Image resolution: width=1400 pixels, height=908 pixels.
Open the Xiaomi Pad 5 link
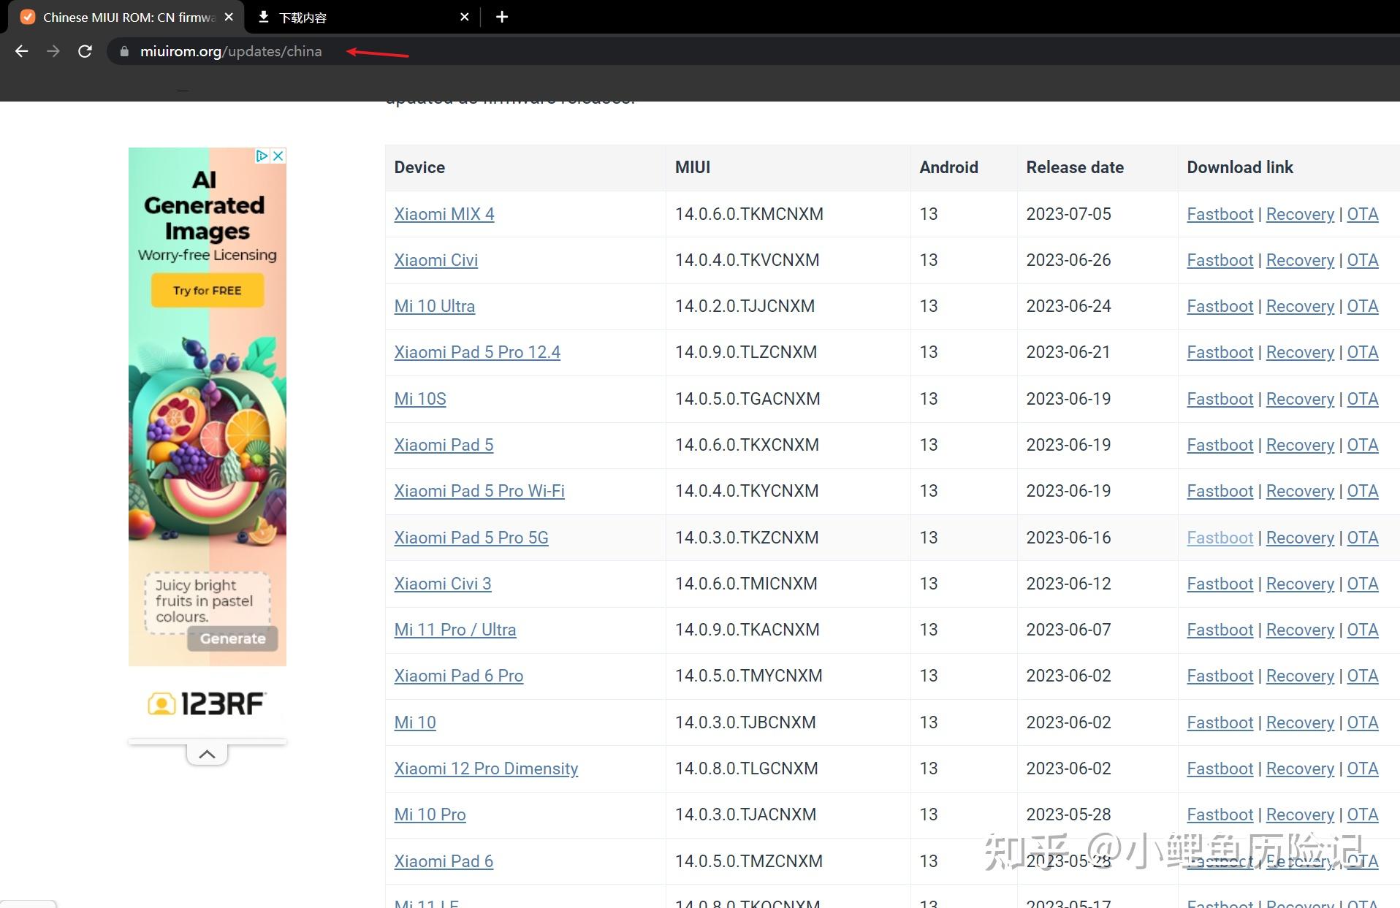tap(444, 445)
